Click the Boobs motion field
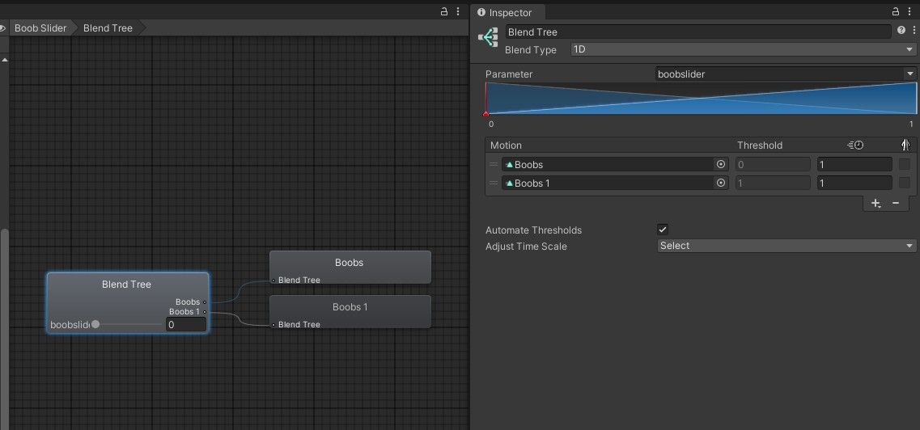The image size is (920, 430). (x=615, y=165)
